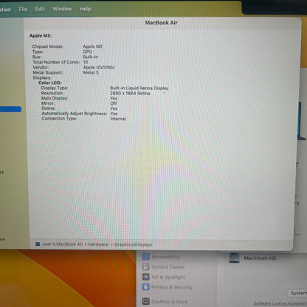Select Graphics/Displays in the path bar
This screenshot has width=307, height=307.
(x=133, y=244)
